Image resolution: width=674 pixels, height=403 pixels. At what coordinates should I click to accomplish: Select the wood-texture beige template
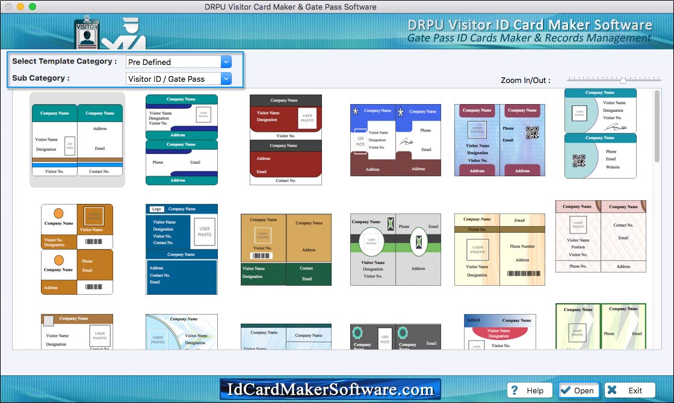499,250
